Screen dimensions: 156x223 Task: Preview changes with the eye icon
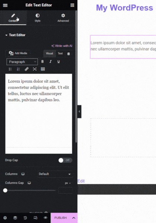(45, 218)
